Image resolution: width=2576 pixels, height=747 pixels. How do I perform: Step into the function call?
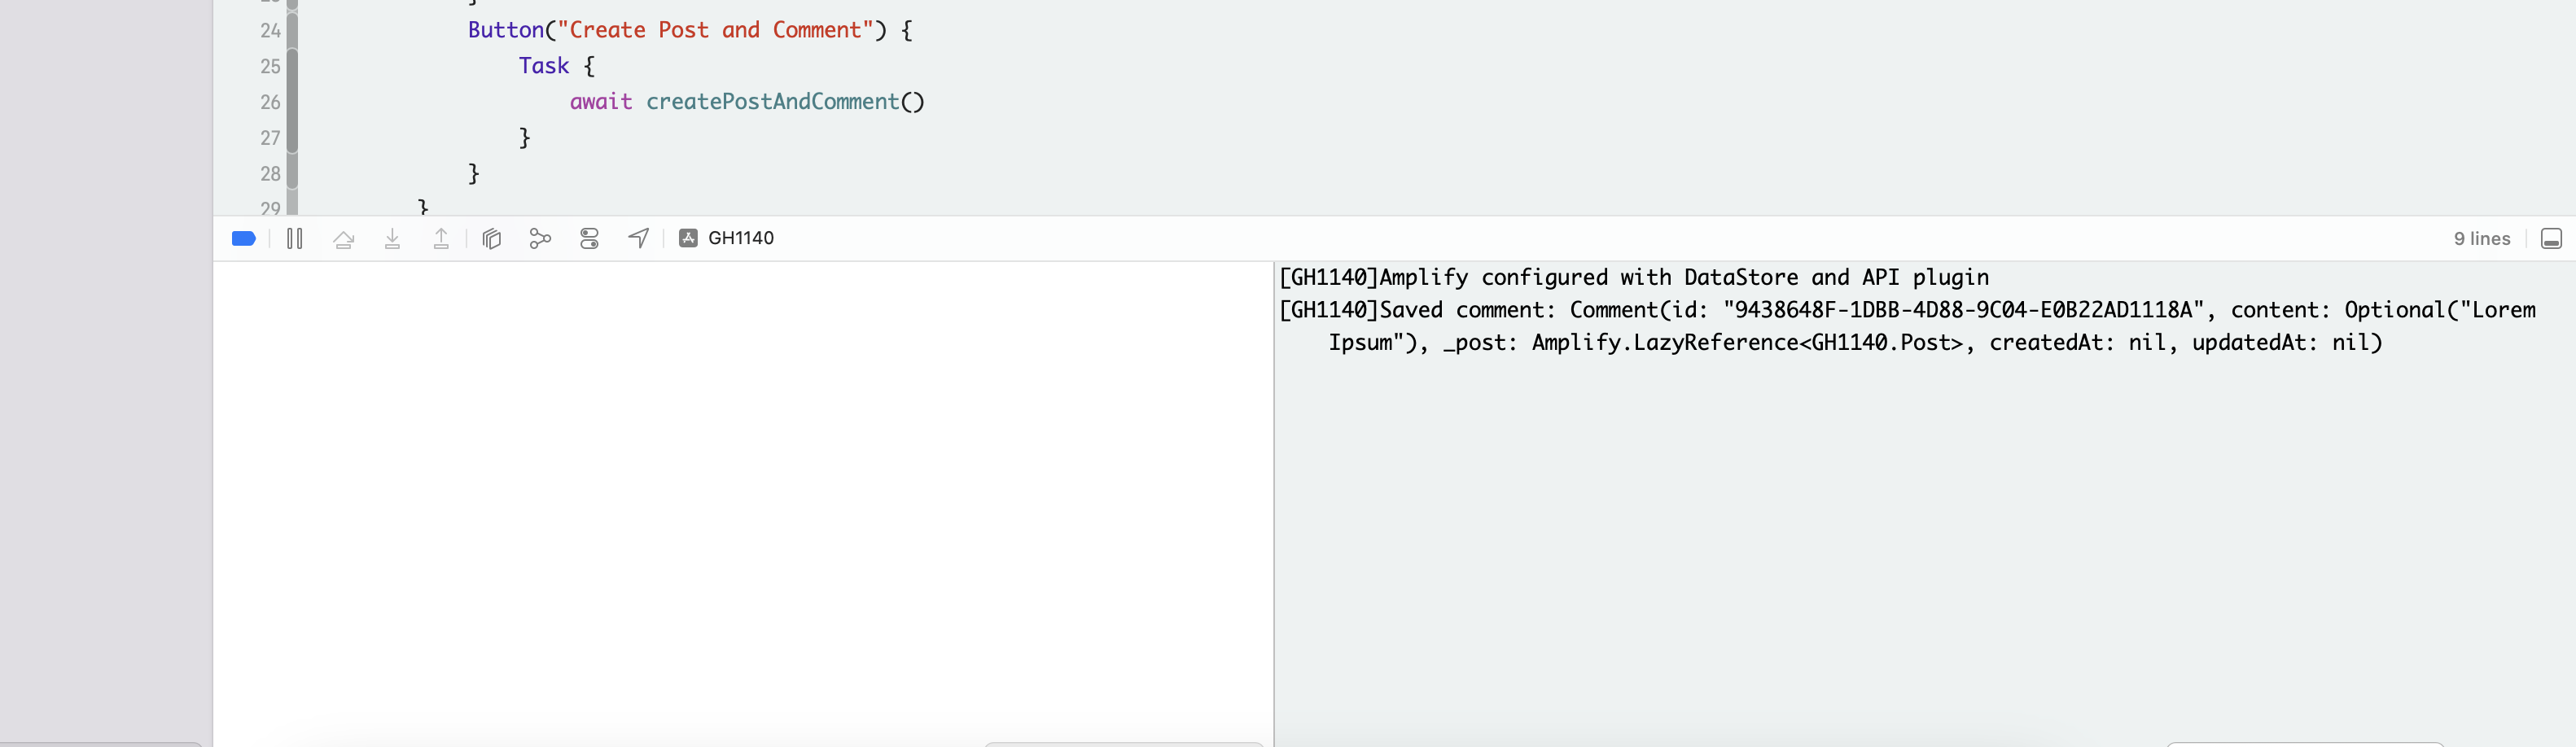pyautogui.click(x=393, y=238)
